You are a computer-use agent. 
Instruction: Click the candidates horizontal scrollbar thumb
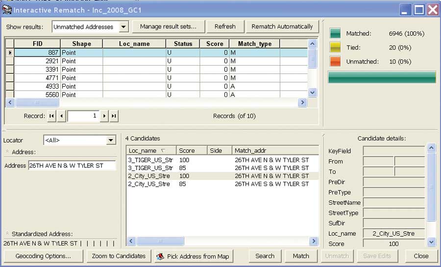point(160,241)
